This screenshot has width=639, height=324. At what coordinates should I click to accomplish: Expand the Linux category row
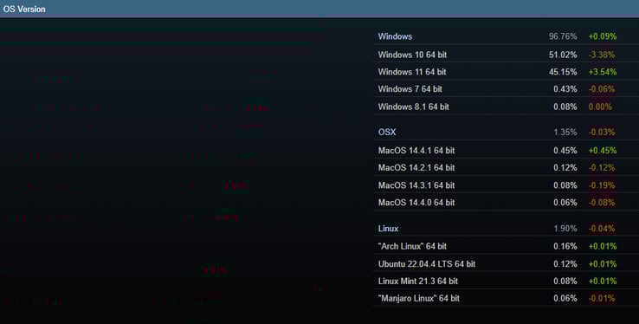506,228
